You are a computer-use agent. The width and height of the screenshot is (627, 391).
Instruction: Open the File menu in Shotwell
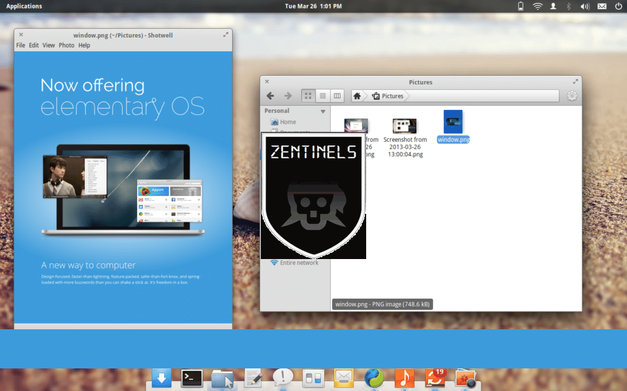click(x=20, y=45)
